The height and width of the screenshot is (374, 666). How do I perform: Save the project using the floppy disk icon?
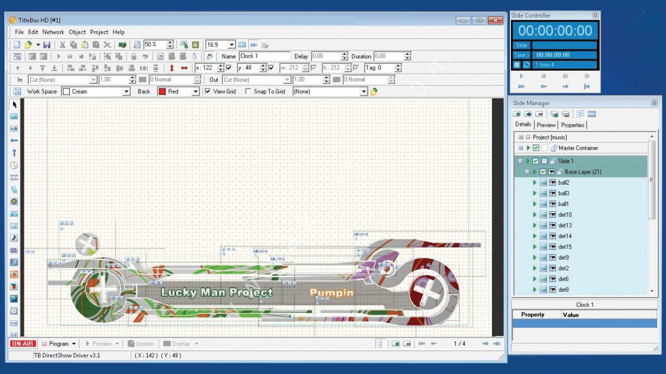point(47,45)
